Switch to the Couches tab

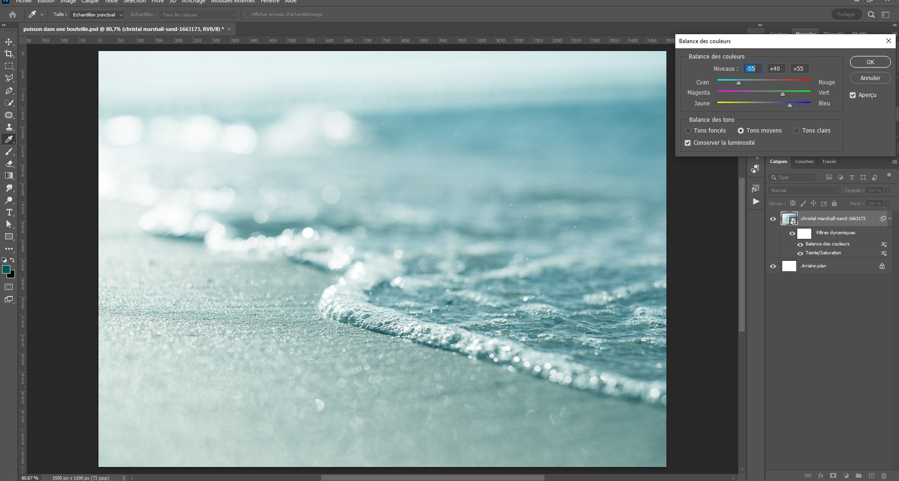pyautogui.click(x=804, y=162)
